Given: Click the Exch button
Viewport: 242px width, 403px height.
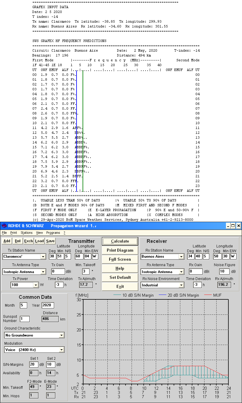Looking at the screenshot, I should [29, 241].
